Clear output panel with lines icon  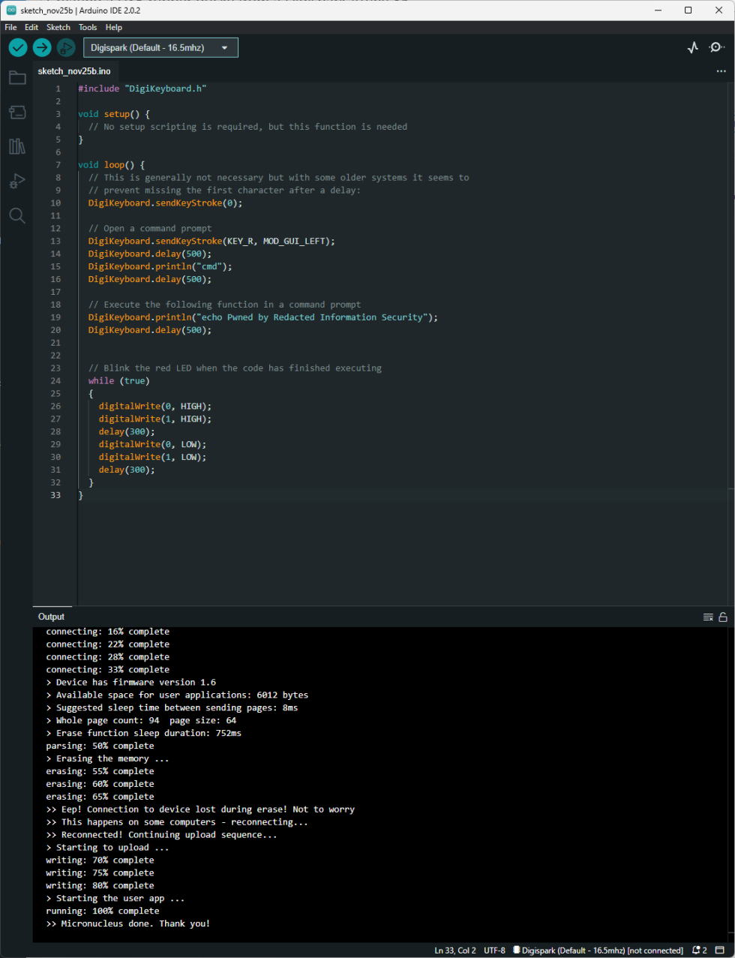coord(708,617)
